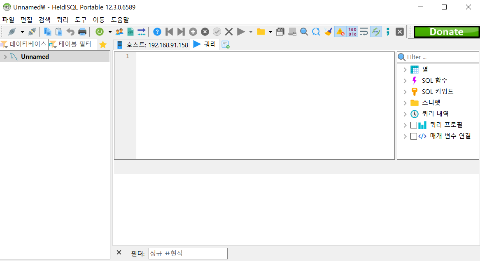This screenshot has width=480, height=261.
Task: Open the 이동 menu
Action: (99, 20)
